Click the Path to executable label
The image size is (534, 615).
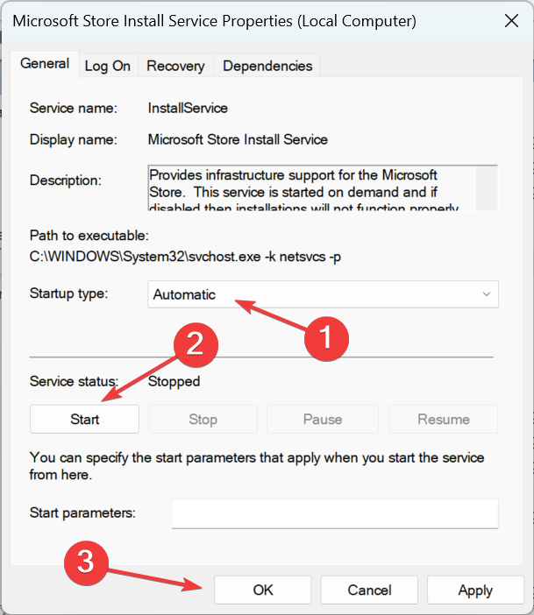click(89, 236)
